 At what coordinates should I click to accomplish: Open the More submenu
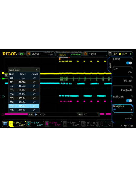tap(123, 118)
